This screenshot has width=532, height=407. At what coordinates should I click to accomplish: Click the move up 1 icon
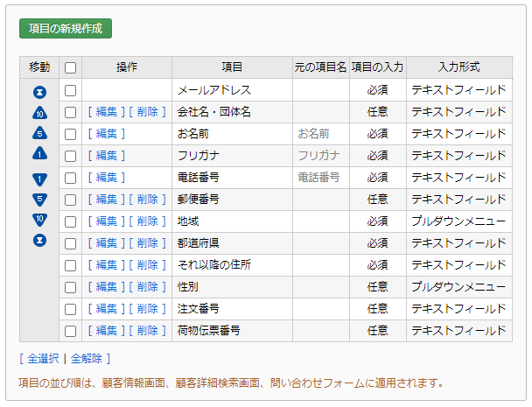pyautogui.click(x=39, y=153)
